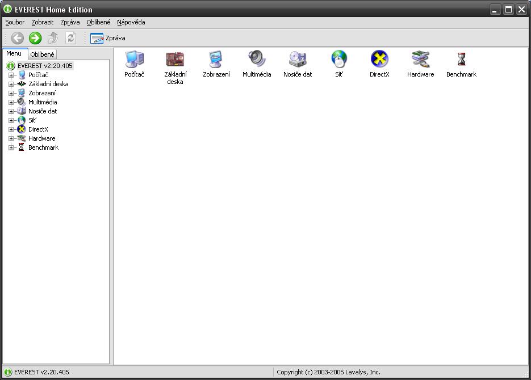Open the Soubor menu
This screenshot has height=380, width=531.
(15, 22)
